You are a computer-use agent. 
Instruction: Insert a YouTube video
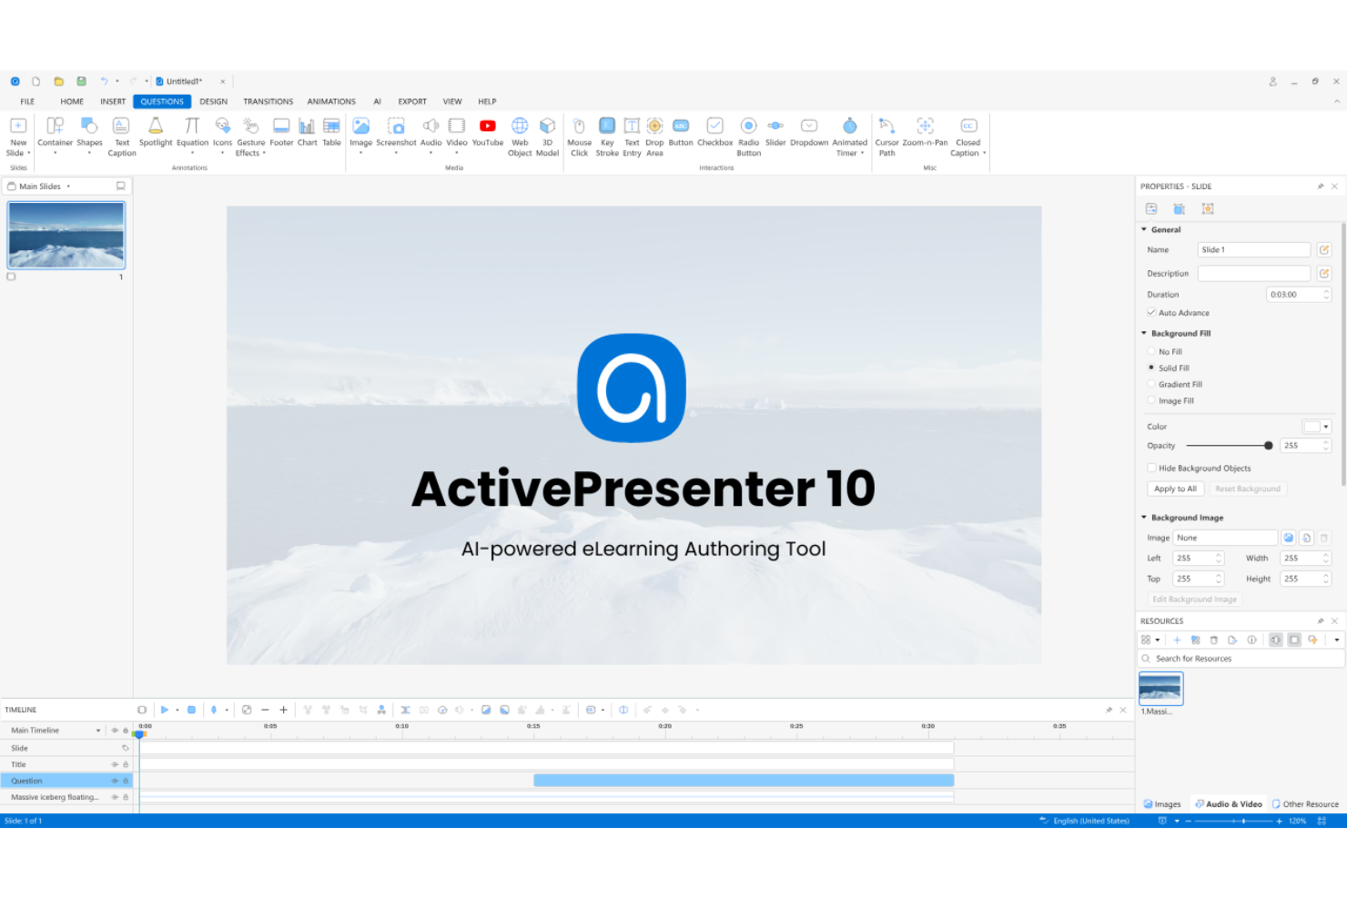pos(488,132)
